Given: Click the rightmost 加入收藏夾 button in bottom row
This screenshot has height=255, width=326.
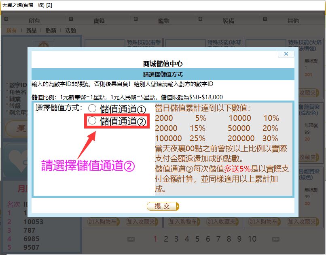Looking at the screenshot, I should click(301, 222).
